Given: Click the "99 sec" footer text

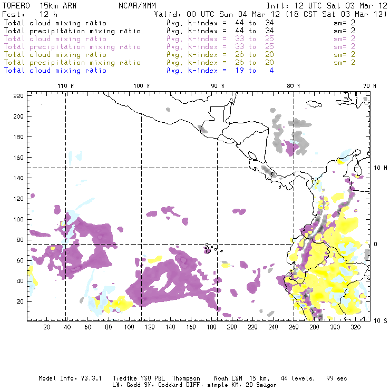Looking at the screenshot, I should click(337, 378).
